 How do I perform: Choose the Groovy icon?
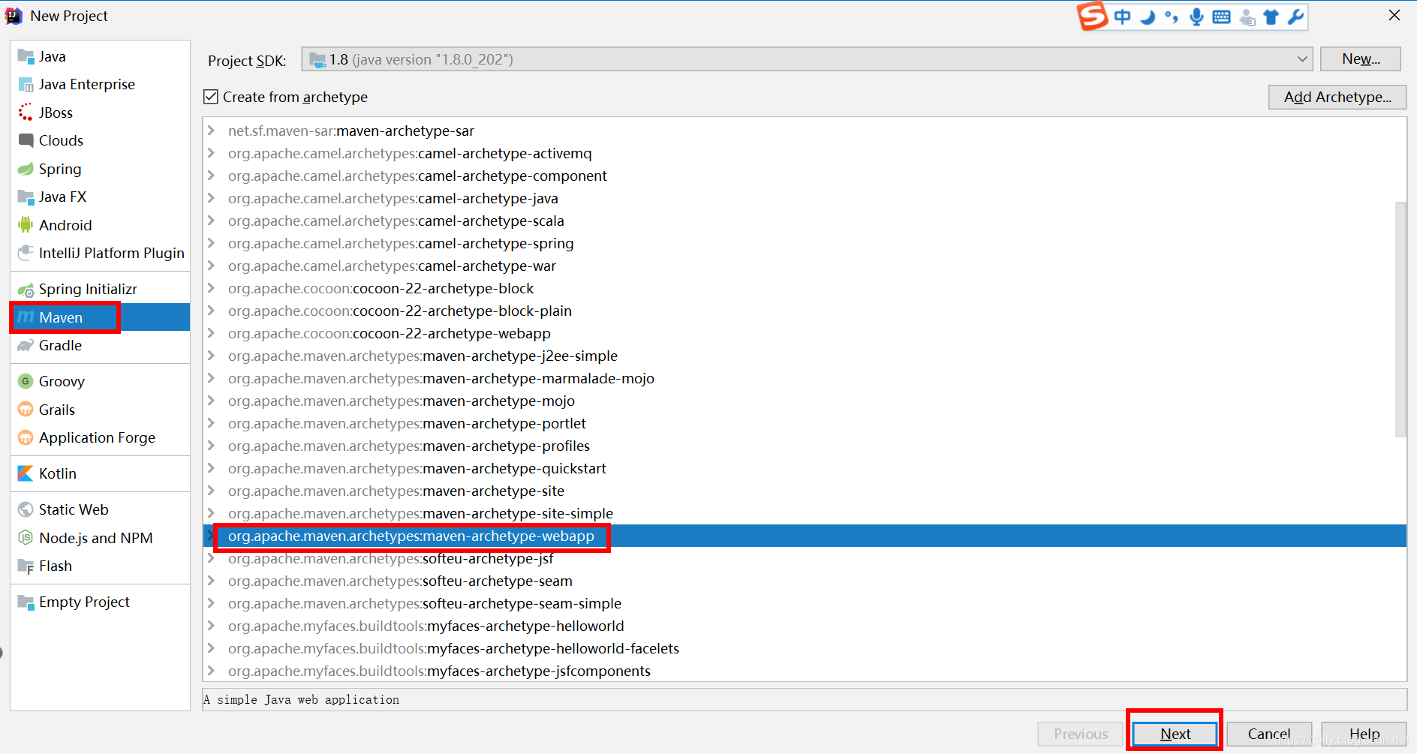26,381
